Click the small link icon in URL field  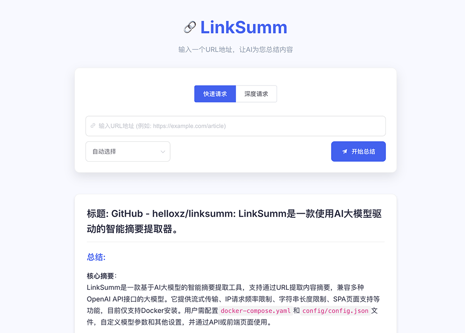[x=93, y=125]
